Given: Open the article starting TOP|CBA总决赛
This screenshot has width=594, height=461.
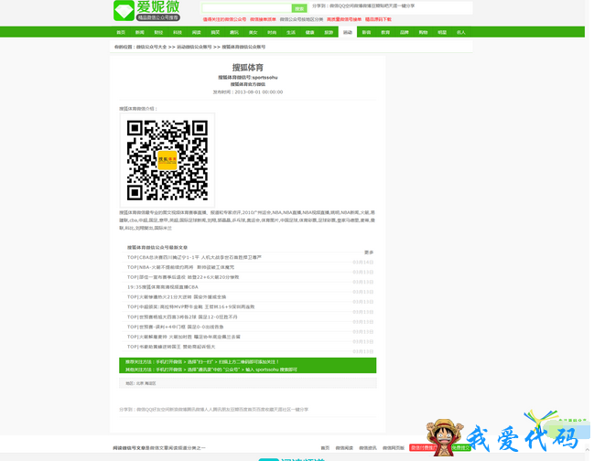Looking at the screenshot, I should (194, 257).
